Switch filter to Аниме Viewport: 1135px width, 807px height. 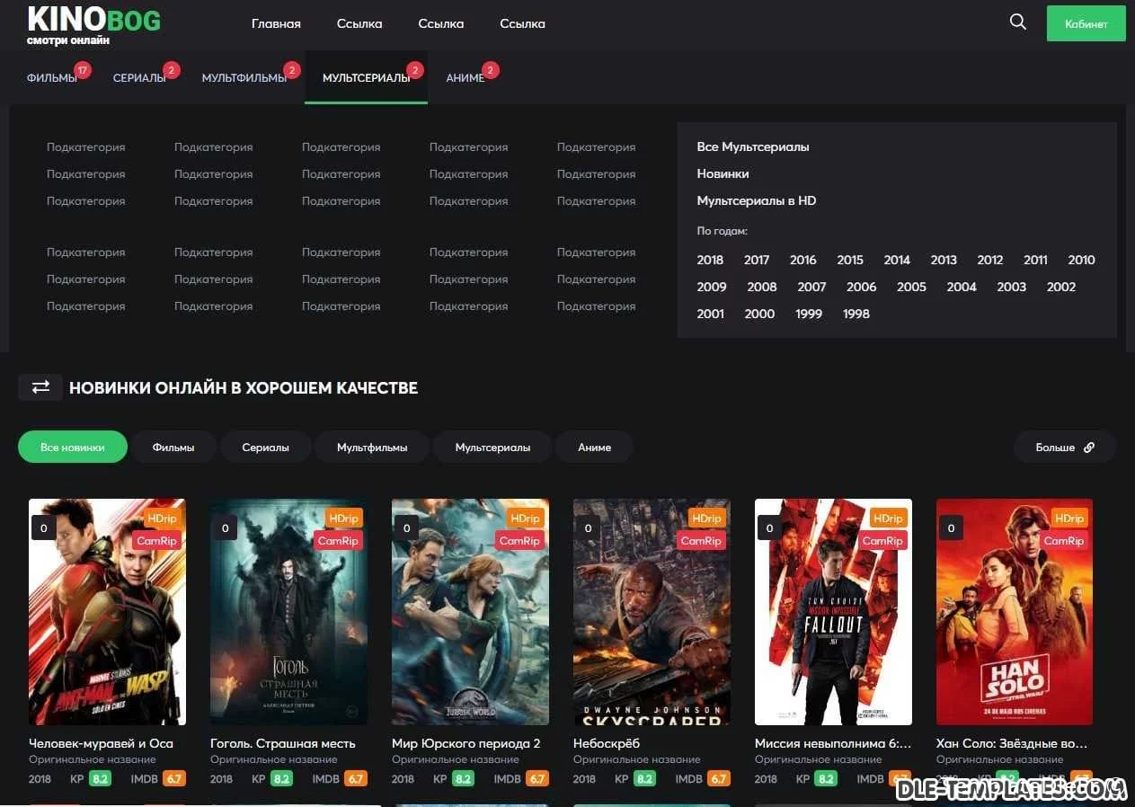point(594,448)
